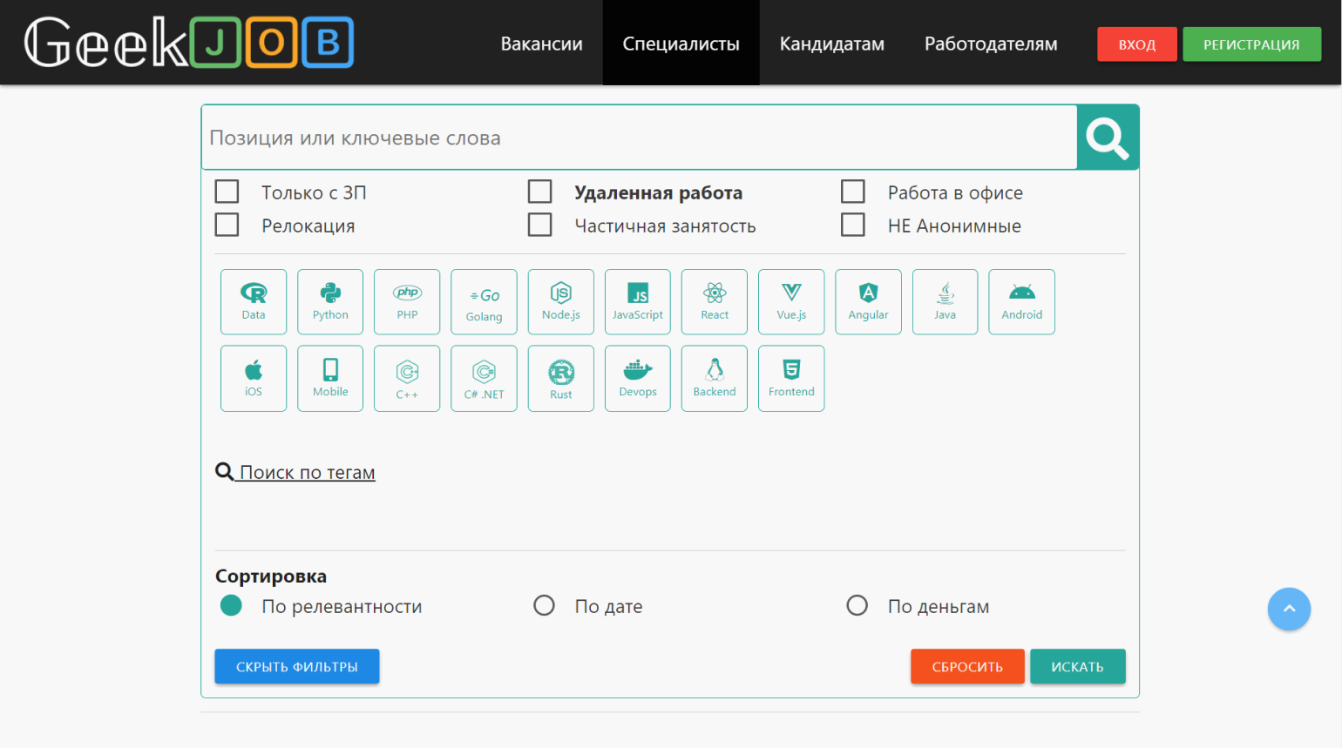The width and height of the screenshot is (1342, 748).
Task: Select sorting 'По дате' radio button
Action: [x=544, y=605]
